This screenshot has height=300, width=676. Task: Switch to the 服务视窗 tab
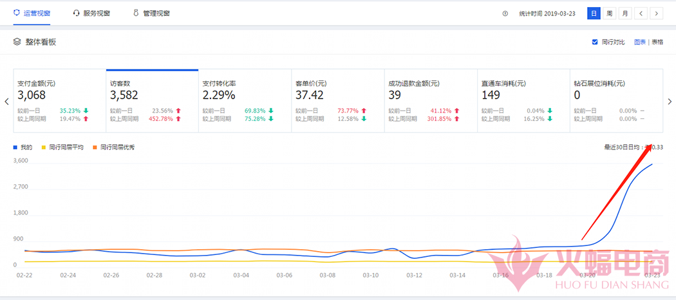pos(91,13)
